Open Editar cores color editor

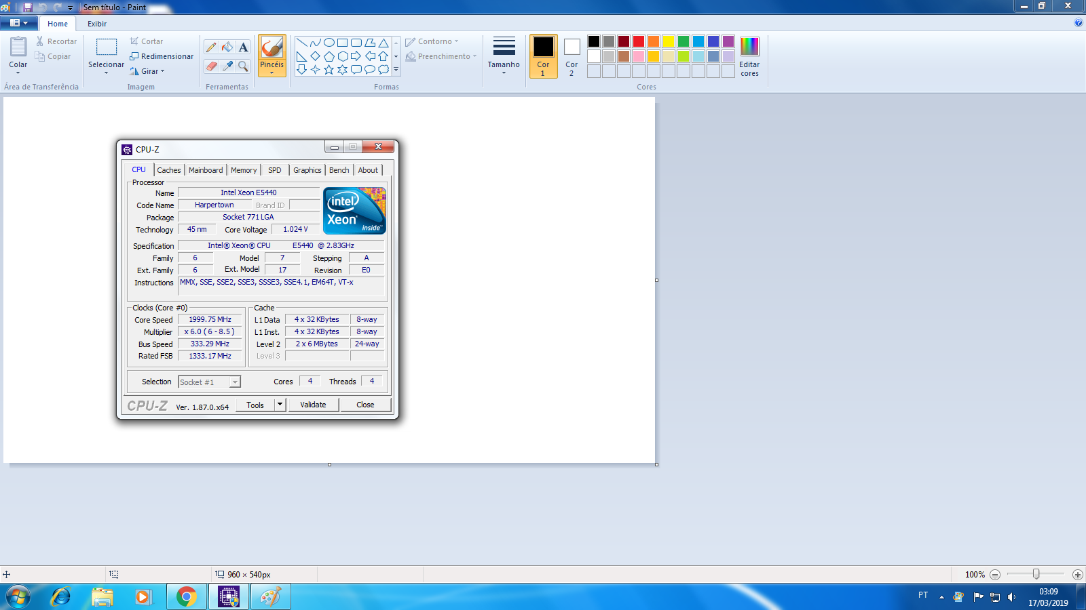(x=749, y=57)
